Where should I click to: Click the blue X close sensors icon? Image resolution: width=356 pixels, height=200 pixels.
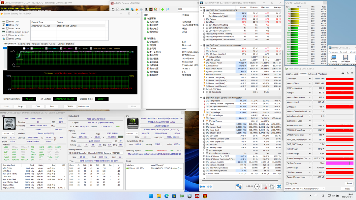(279, 187)
